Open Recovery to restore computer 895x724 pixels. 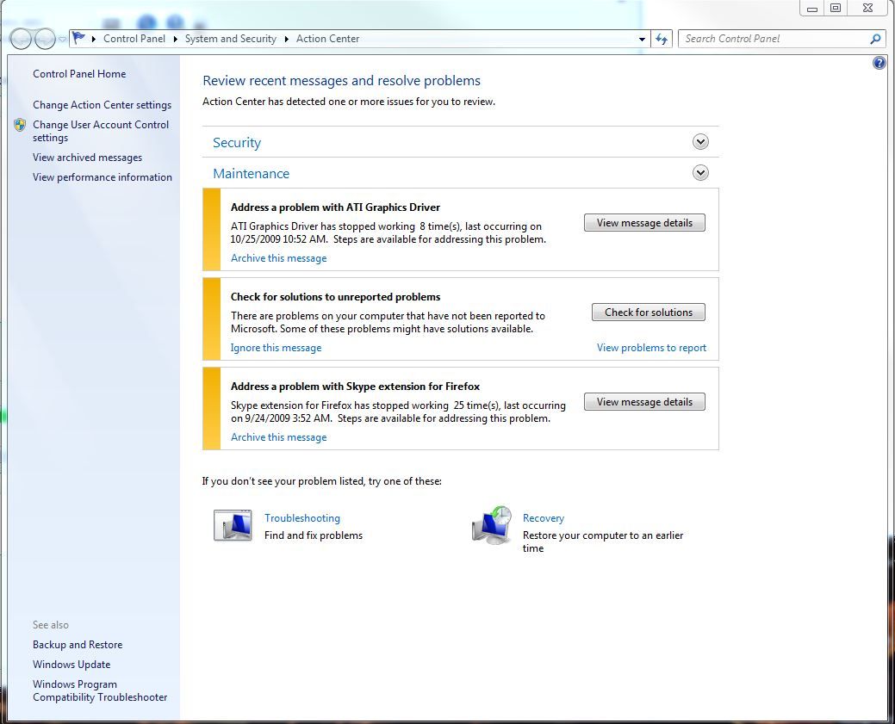click(544, 517)
